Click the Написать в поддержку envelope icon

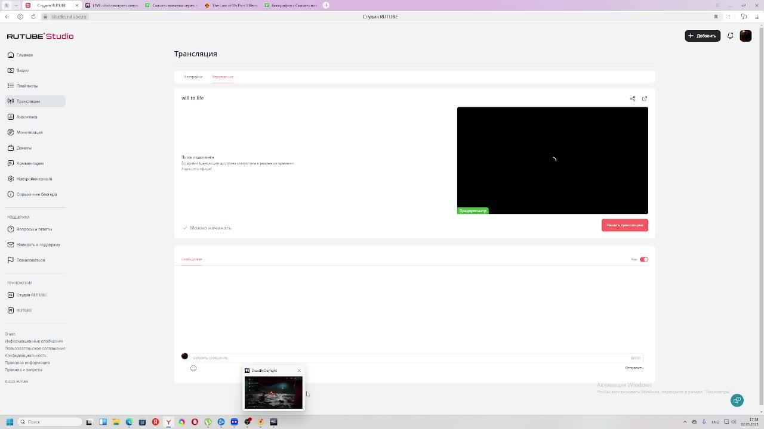(x=11, y=244)
